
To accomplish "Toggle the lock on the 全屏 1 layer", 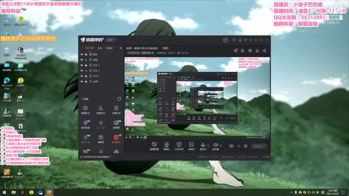I will click(86, 81).
